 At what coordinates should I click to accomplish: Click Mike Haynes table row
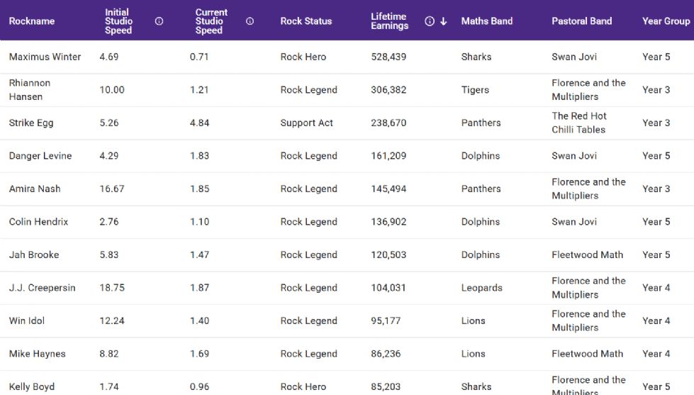[x=37, y=354]
